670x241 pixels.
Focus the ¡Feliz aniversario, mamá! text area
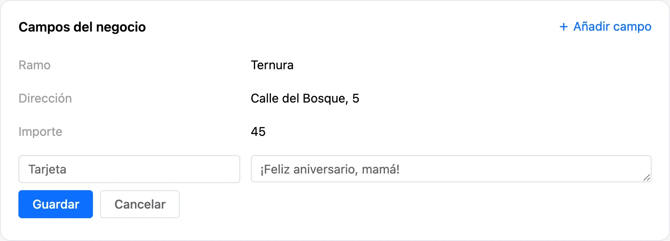pos(451,169)
